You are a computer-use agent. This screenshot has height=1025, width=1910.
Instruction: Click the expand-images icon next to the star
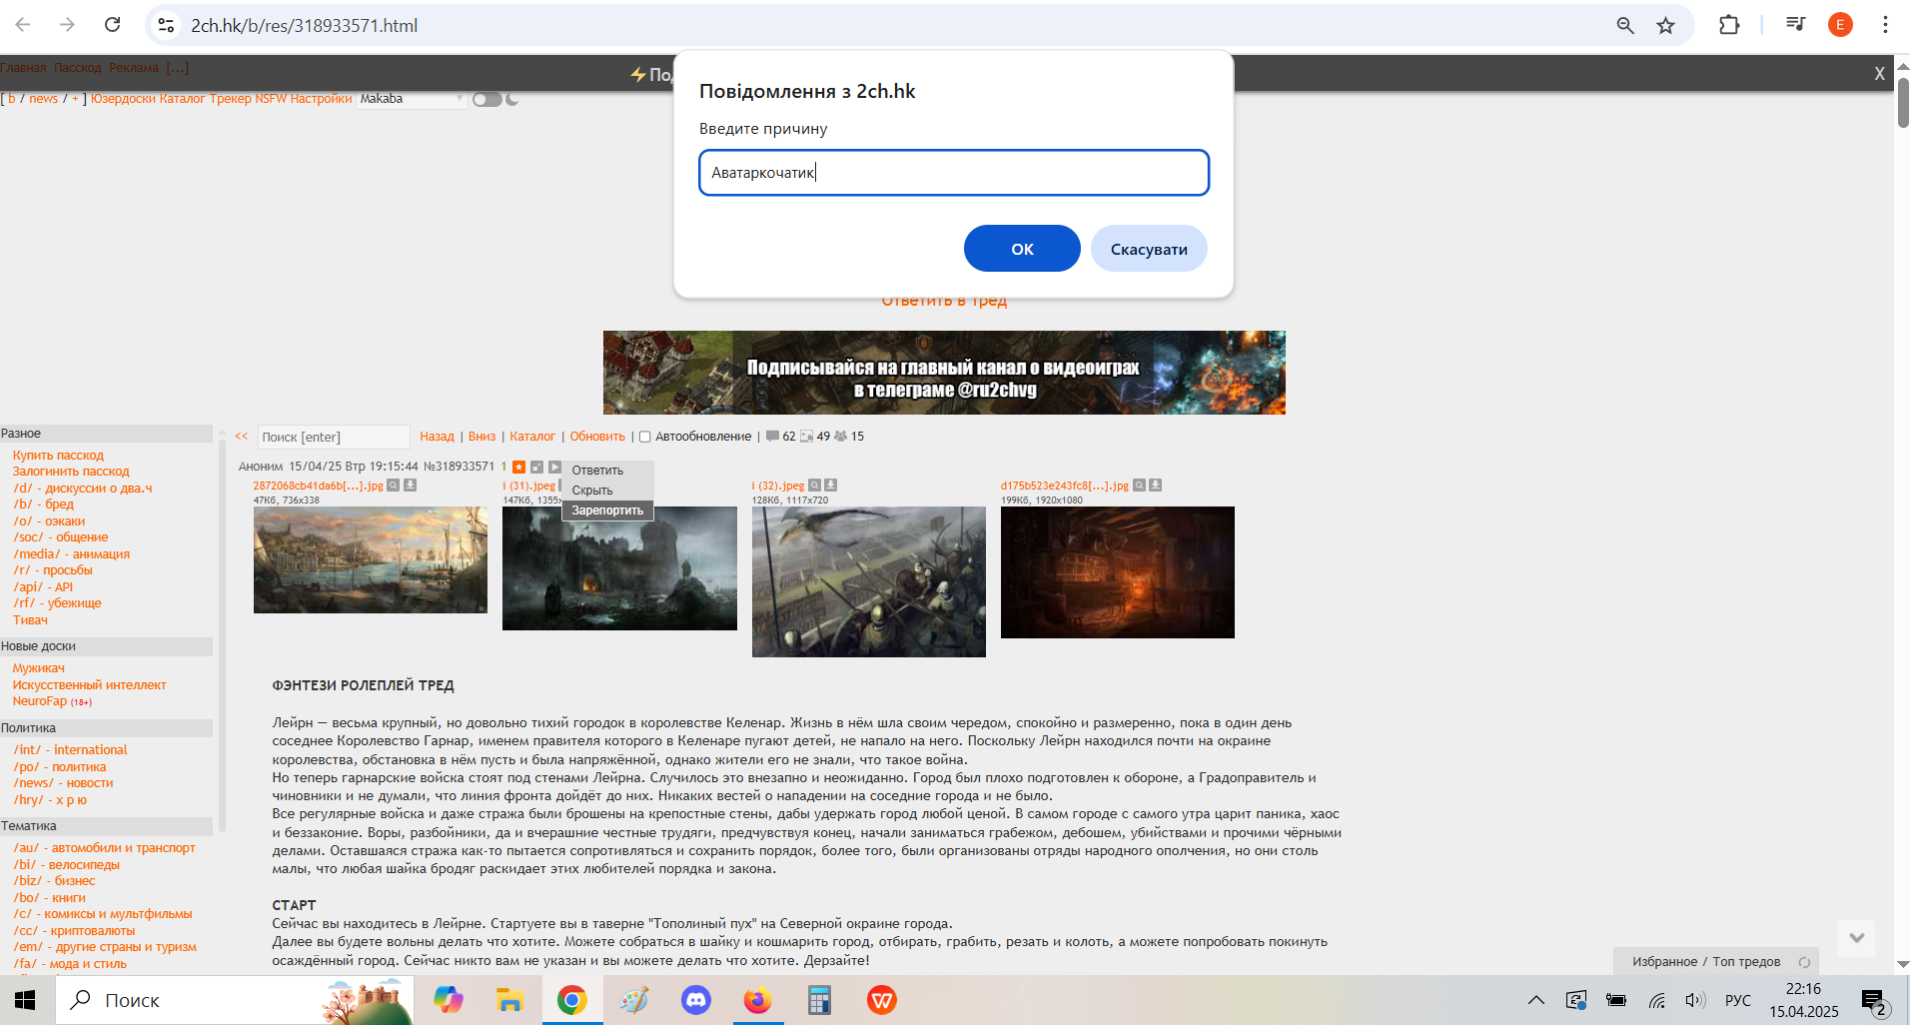point(537,467)
